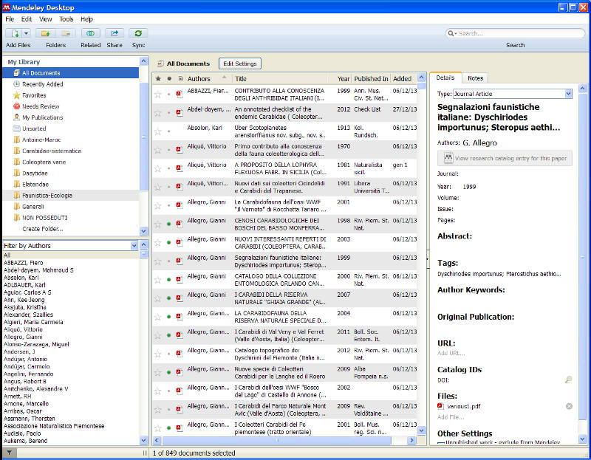Viewport: 591px width, 460px height.
Task: Switch to the Notes tab
Action: [475, 78]
